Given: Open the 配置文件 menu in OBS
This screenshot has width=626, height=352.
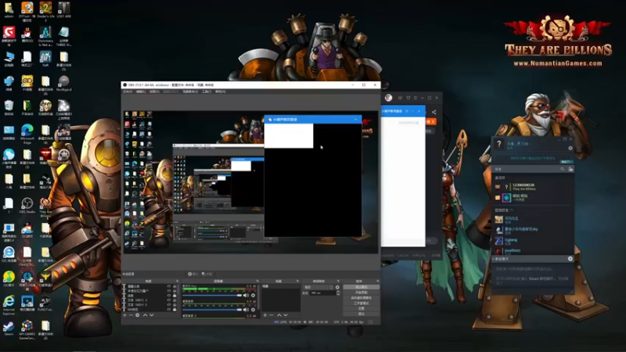Looking at the screenshot, I should [171, 92].
